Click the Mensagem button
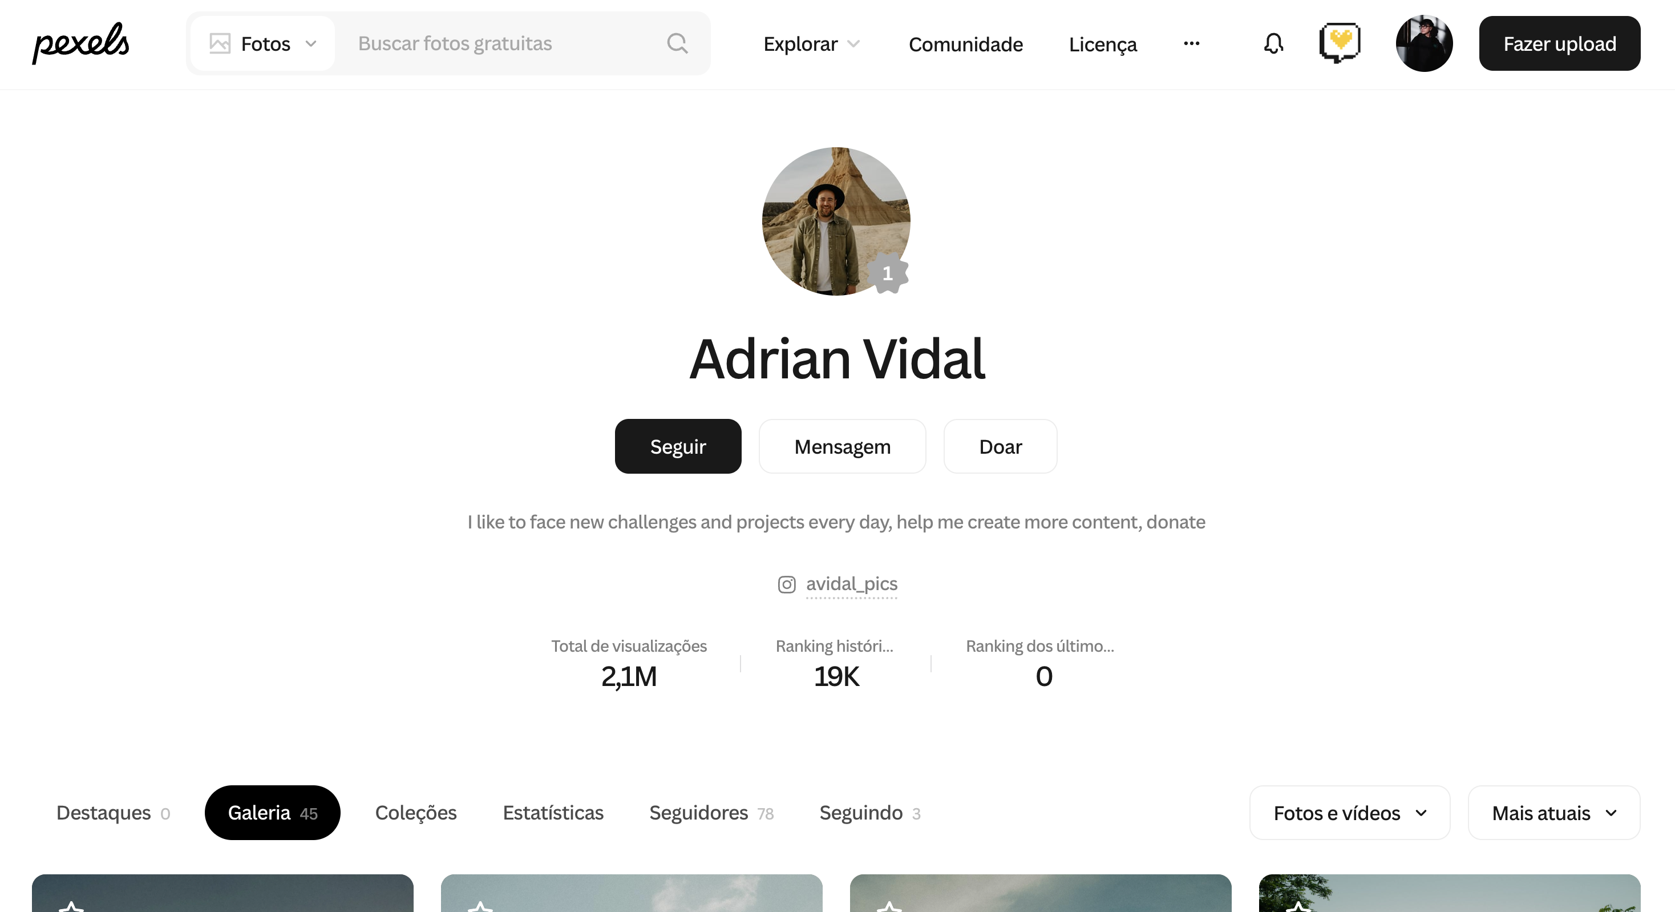The height and width of the screenshot is (912, 1675). click(842, 446)
